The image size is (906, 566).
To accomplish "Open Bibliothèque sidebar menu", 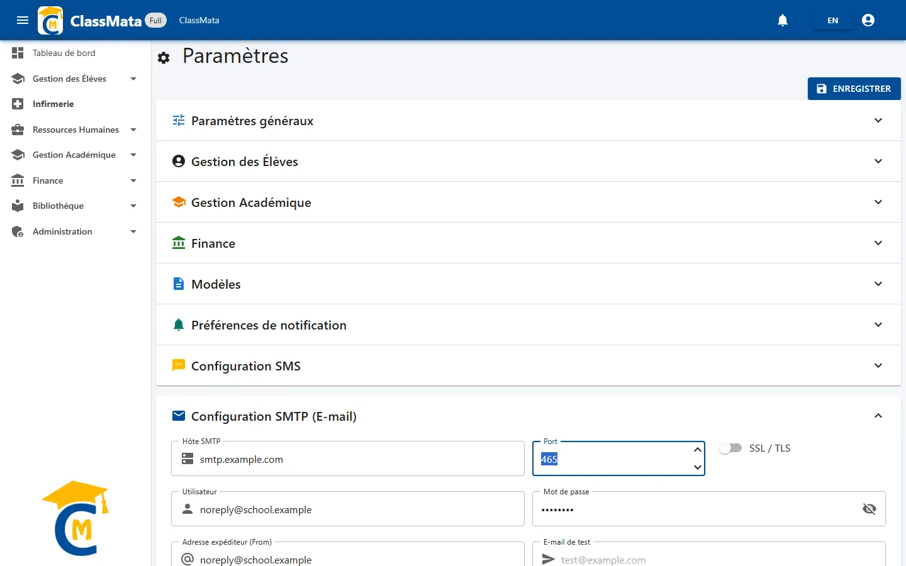I will [x=75, y=206].
